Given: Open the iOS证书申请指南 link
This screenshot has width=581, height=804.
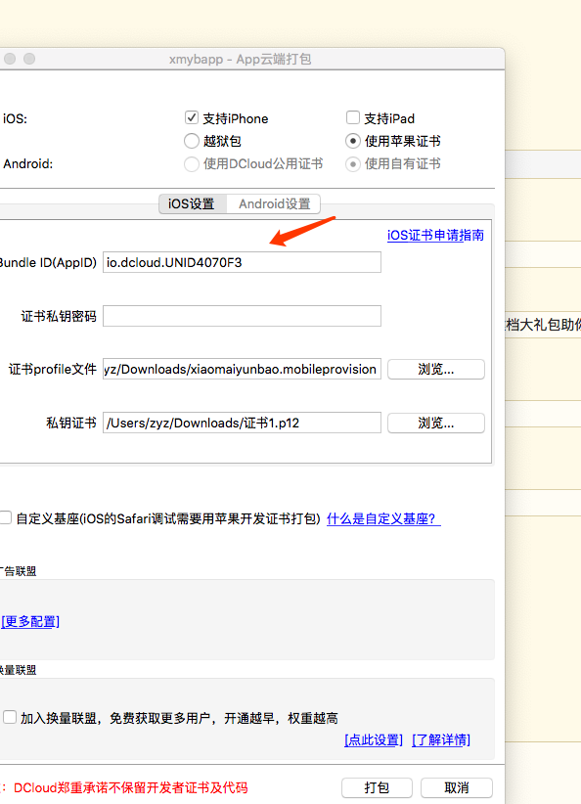Looking at the screenshot, I should (x=435, y=236).
